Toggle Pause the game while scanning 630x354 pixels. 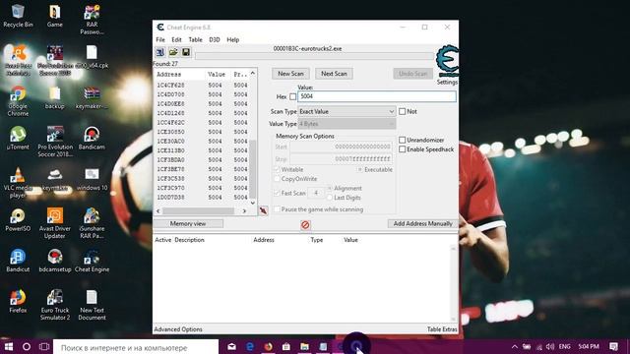277,209
